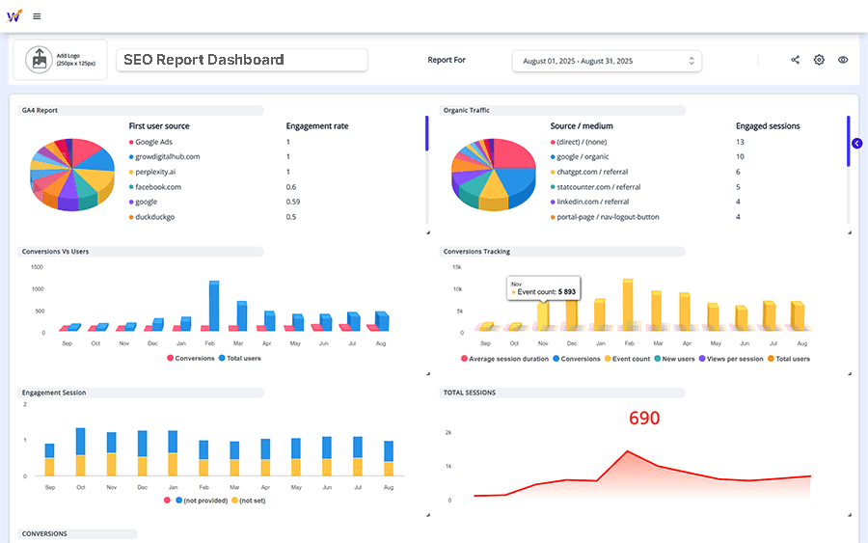
Task: Click the app logo in header
Action: [14, 15]
